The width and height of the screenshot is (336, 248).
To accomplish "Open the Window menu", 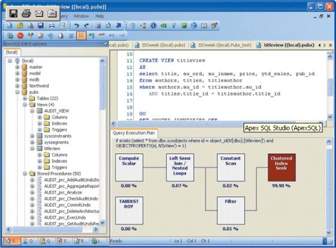I will [81, 16].
